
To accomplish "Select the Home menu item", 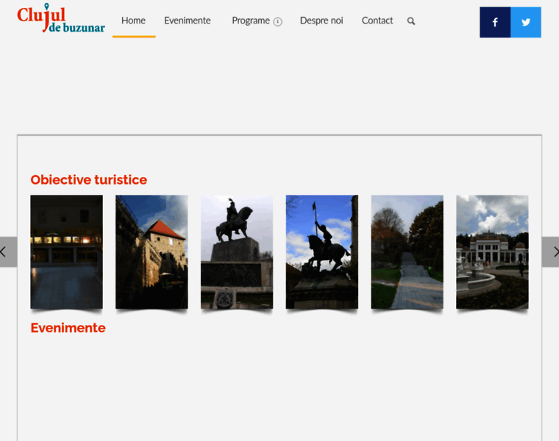I will 133,21.
